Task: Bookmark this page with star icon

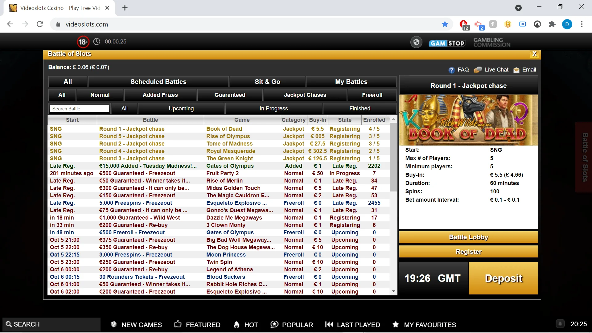Action: tap(445, 24)
